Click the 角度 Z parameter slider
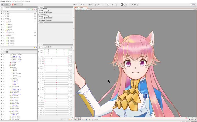 (x=56, y=56)
